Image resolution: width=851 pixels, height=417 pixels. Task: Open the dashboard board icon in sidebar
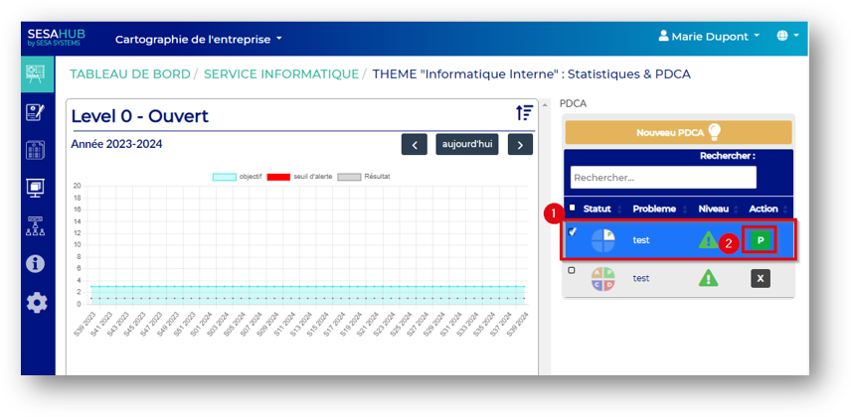[37, 74]
